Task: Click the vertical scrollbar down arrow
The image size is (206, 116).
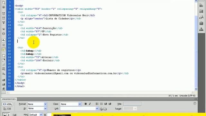Action: (x=196, y=89)
